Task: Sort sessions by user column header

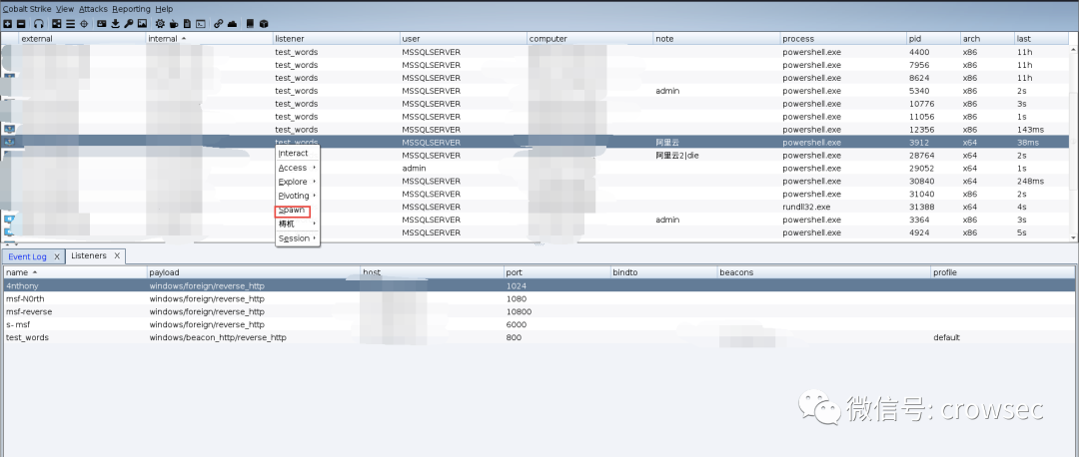Action: coord(464,39)
